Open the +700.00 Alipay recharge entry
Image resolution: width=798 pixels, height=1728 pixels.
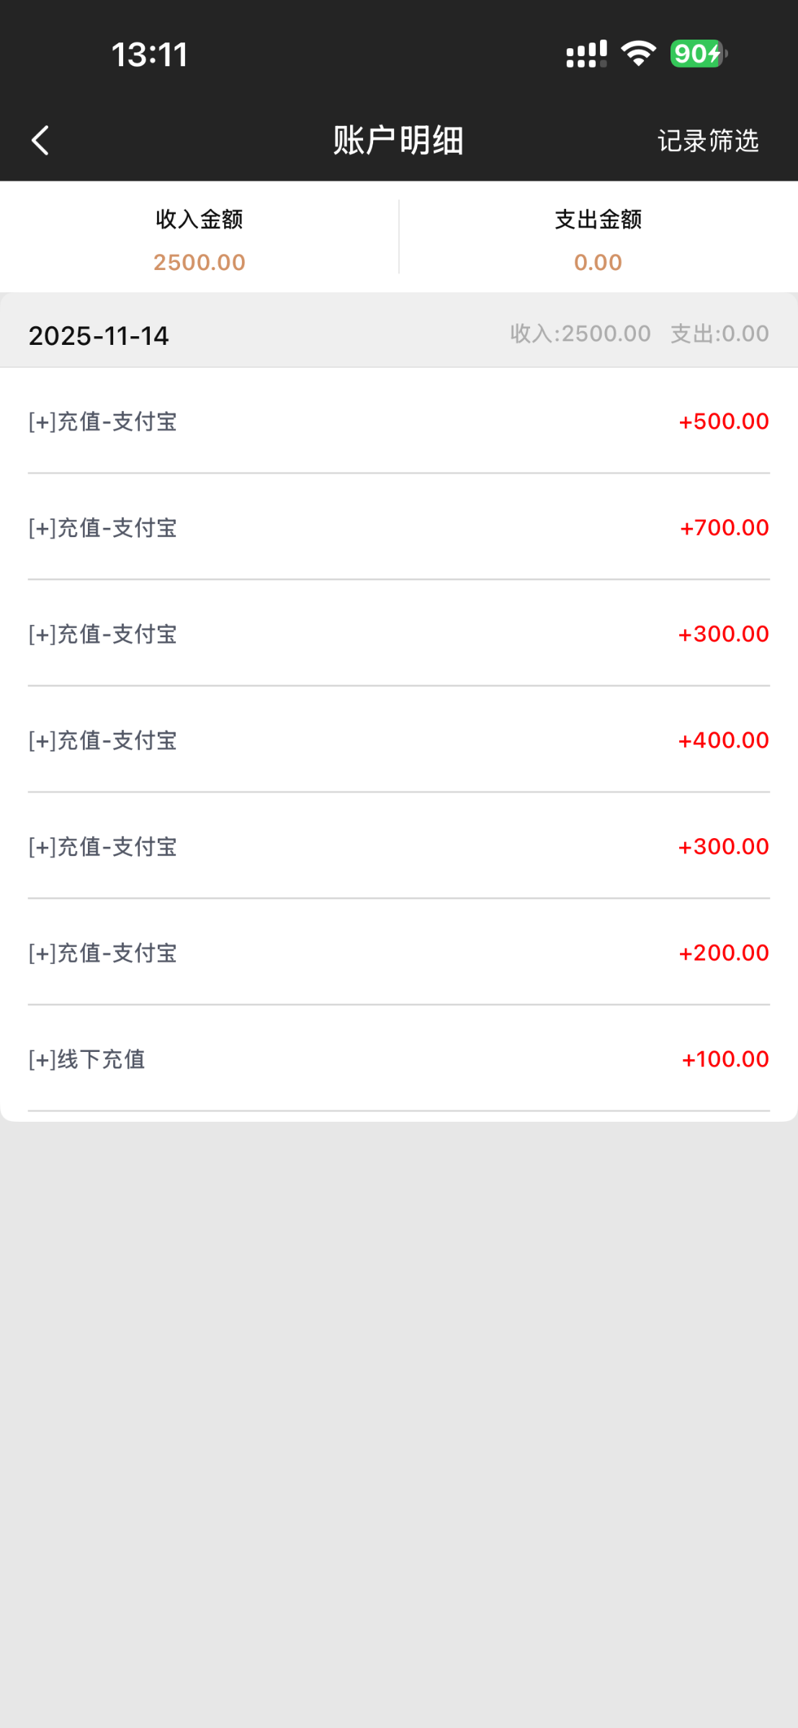[398, 528]
